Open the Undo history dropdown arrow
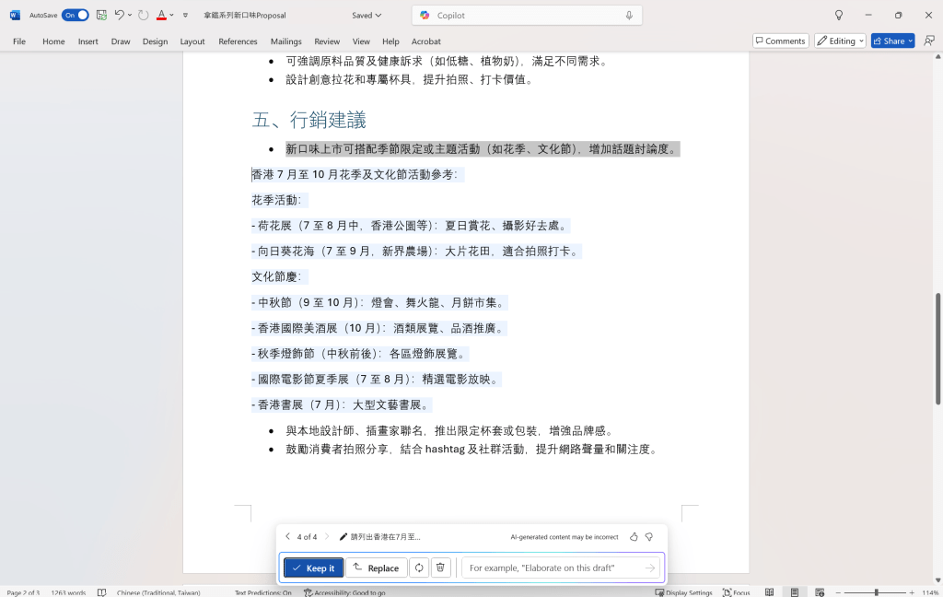This screenshot has width=943, height=597. [129, 15]
